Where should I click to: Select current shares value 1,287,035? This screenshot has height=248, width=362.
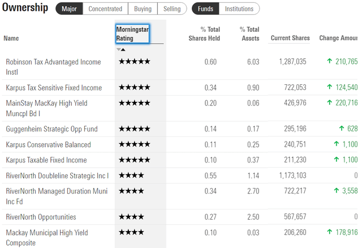click(x=293, y=62)
